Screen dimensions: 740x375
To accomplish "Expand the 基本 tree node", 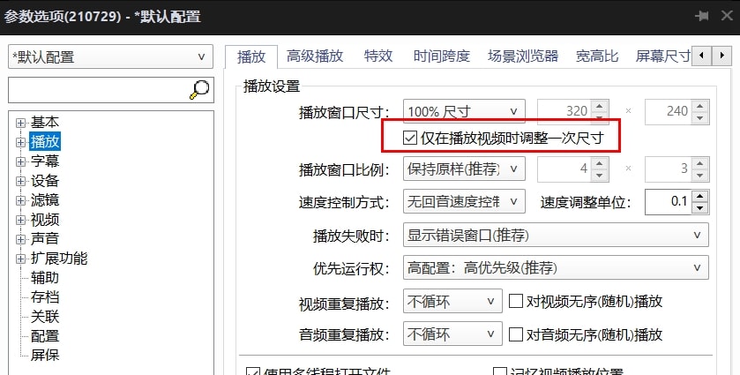I will point(20,123).
